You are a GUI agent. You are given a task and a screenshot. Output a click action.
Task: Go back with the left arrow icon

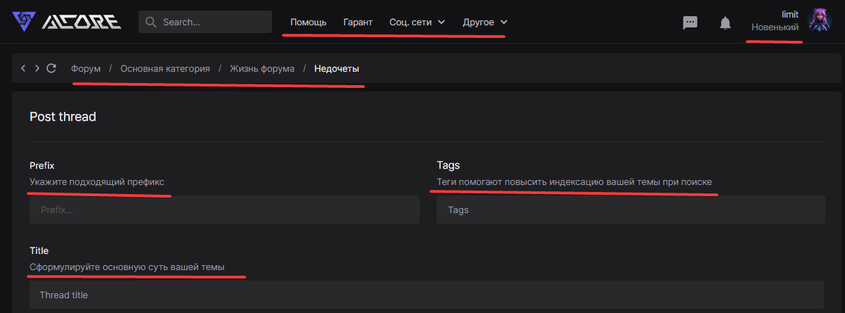coord(23,68)
